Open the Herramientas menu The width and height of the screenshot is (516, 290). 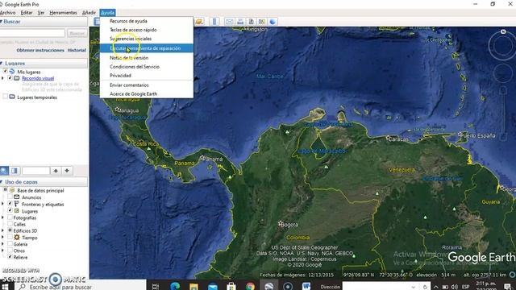click(63, 13)
